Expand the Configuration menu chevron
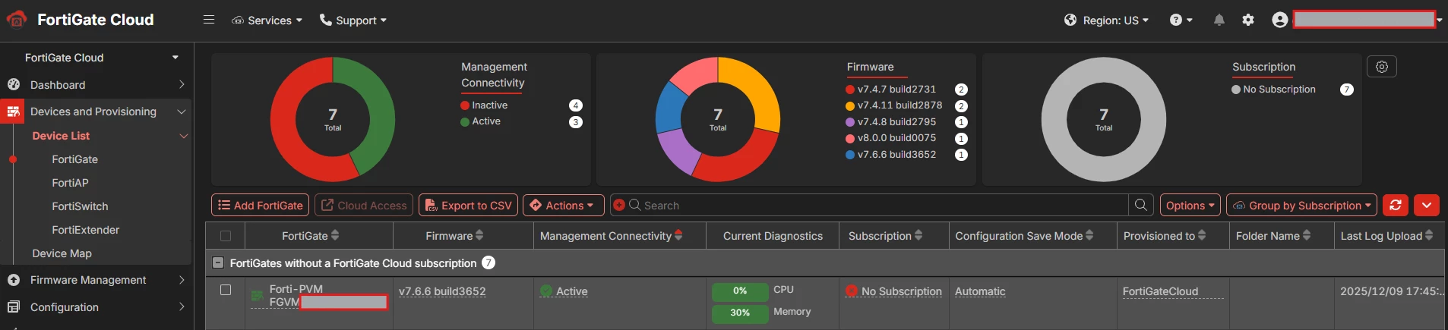Viewport: 1448px width, 330px height. pos(182,307)
